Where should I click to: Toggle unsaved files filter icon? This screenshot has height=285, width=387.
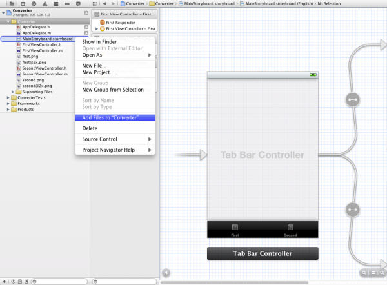coord(26,281)
